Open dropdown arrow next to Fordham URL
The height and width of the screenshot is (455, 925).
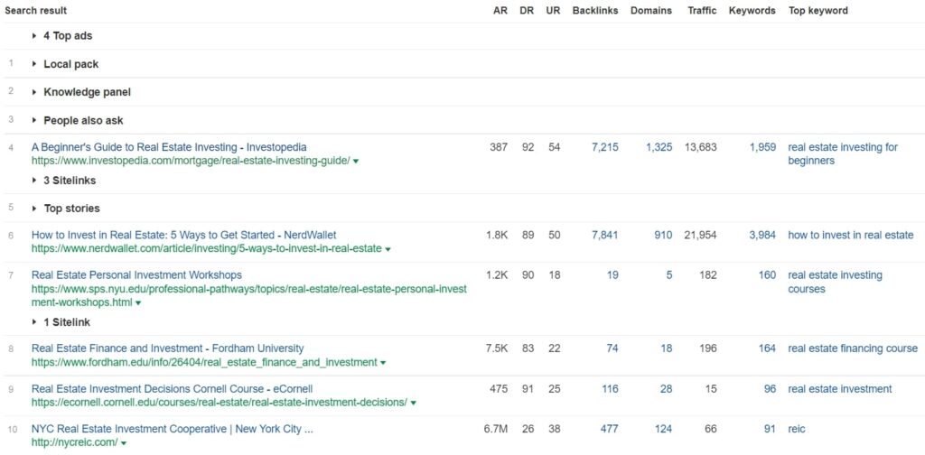click(x=383, y=363)
